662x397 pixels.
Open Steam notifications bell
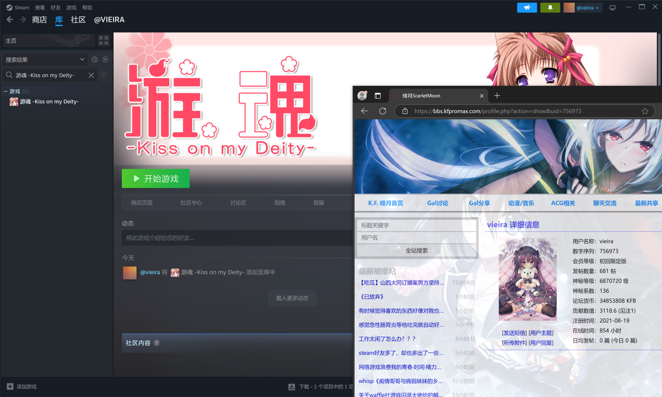550,7
